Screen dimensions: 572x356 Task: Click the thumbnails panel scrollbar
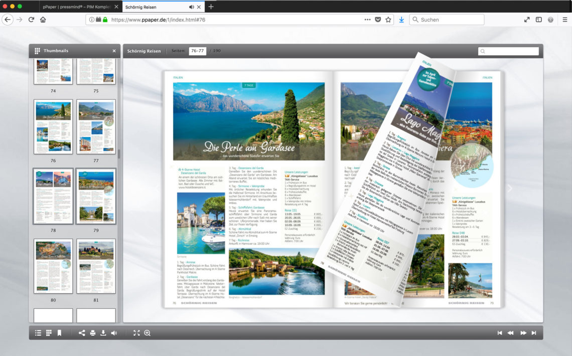click(x=119, y=153)
